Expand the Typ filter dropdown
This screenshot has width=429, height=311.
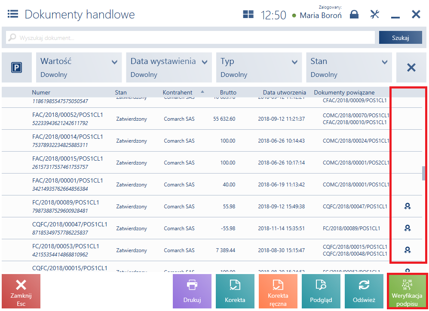(259, 67)
